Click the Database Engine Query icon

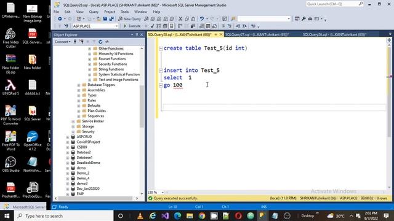pos(147,19)
